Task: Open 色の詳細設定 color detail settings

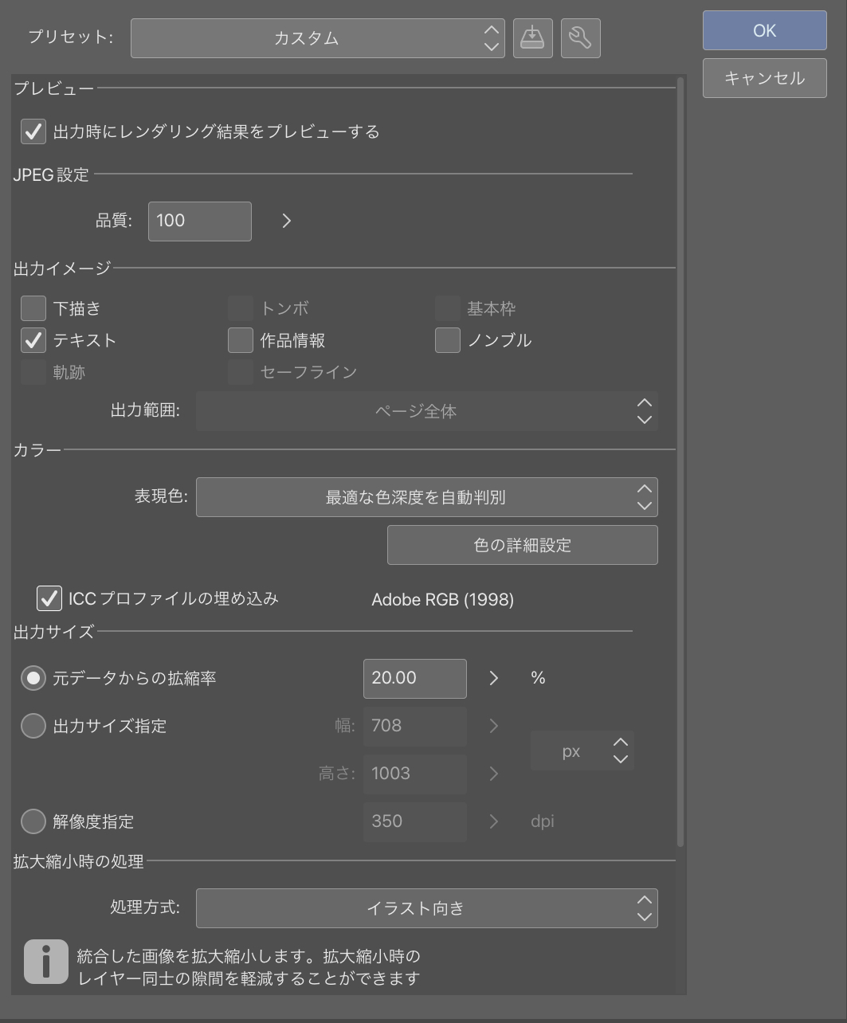Action: (x=522, y=545)
